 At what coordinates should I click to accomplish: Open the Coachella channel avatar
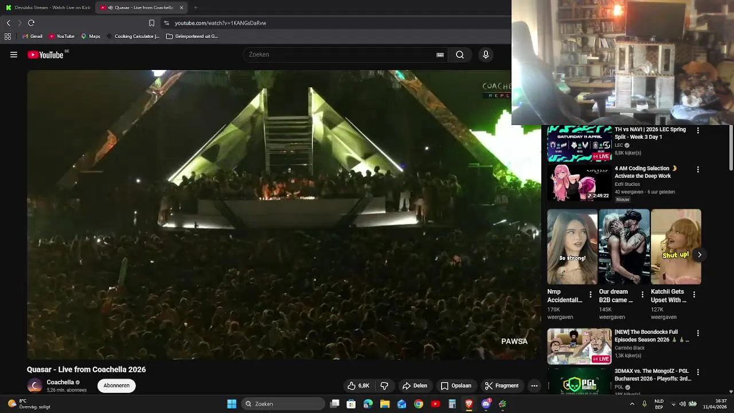coord(35,385)
